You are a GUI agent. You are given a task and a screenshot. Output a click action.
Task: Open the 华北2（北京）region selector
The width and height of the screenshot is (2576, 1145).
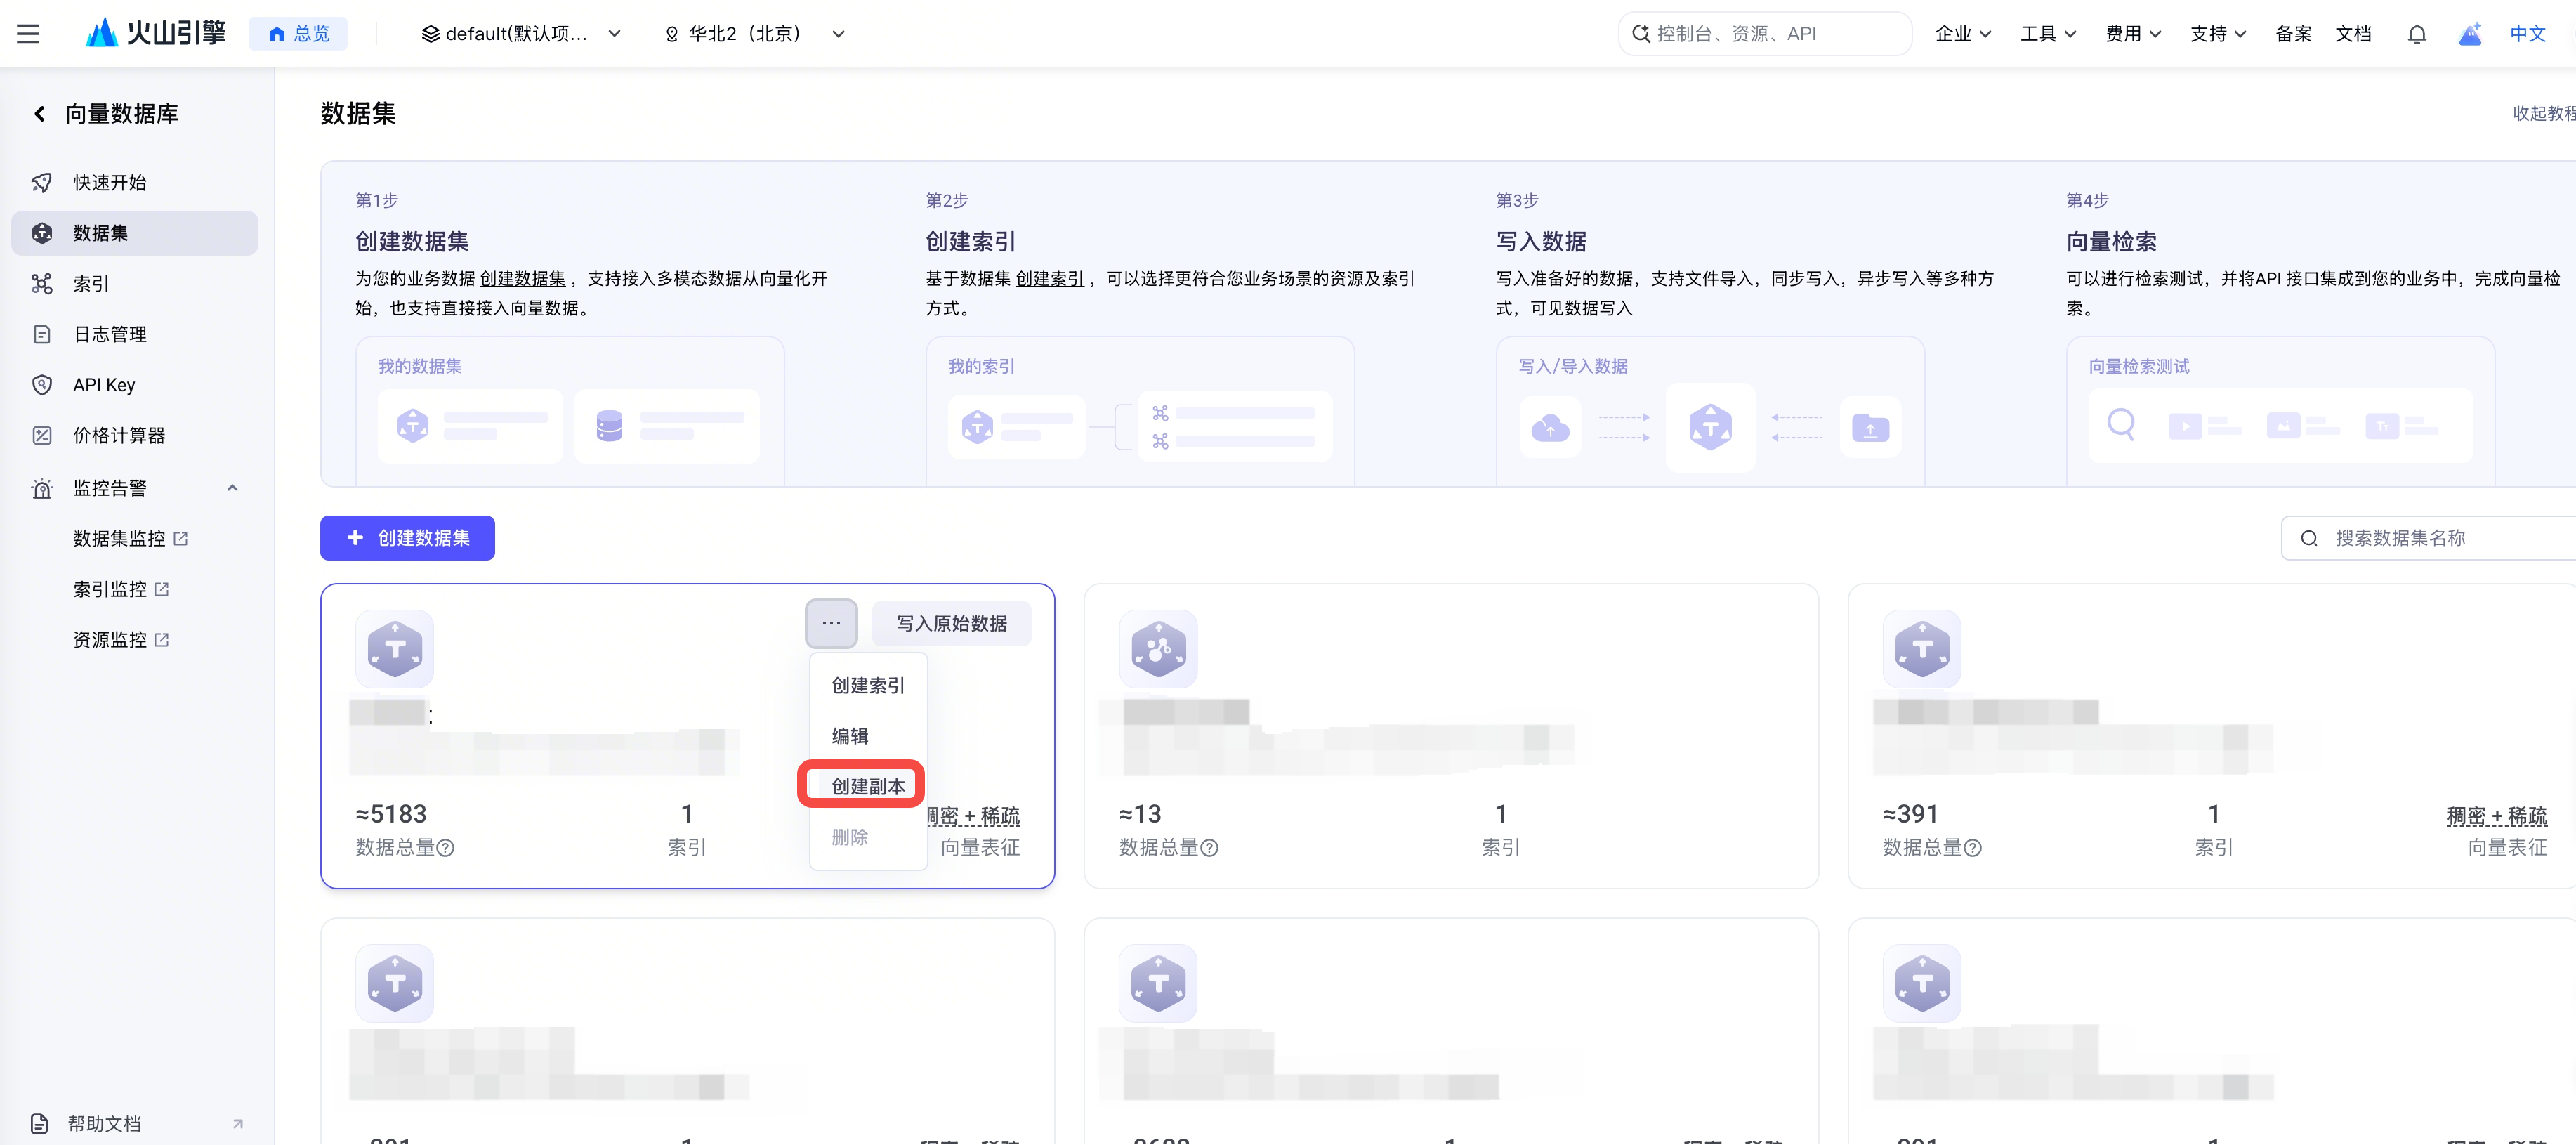point(755,34)
